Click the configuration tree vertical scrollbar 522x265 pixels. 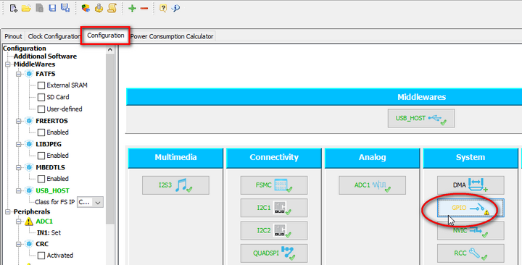pyautogui.click(x=110, y=139)
